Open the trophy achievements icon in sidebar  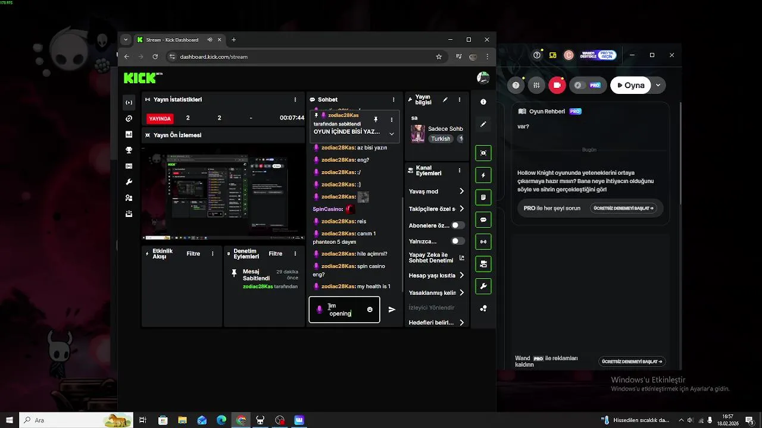tap(129, 150)
